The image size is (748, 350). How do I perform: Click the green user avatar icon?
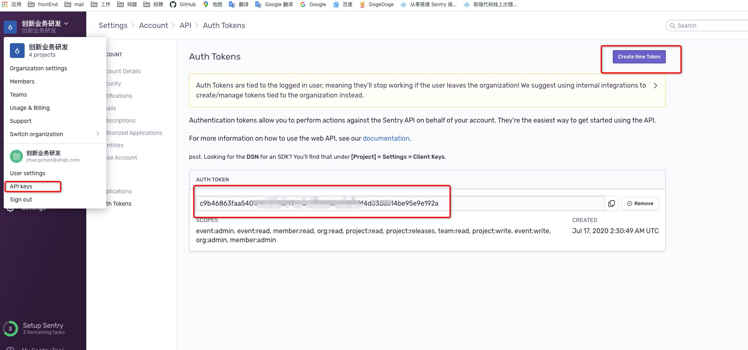[16, 156]
